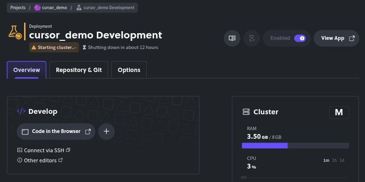
Task: Click the external link icon in View App
Action: point(352,38)
